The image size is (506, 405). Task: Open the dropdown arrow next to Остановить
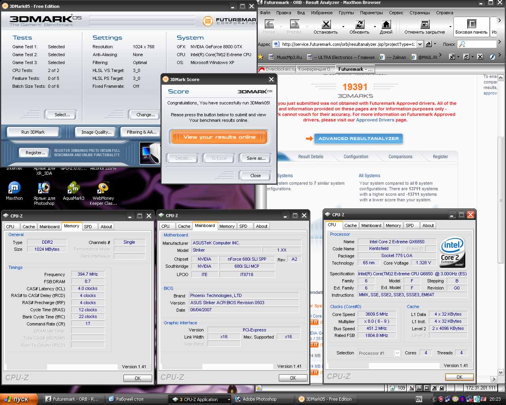[343, 27]
